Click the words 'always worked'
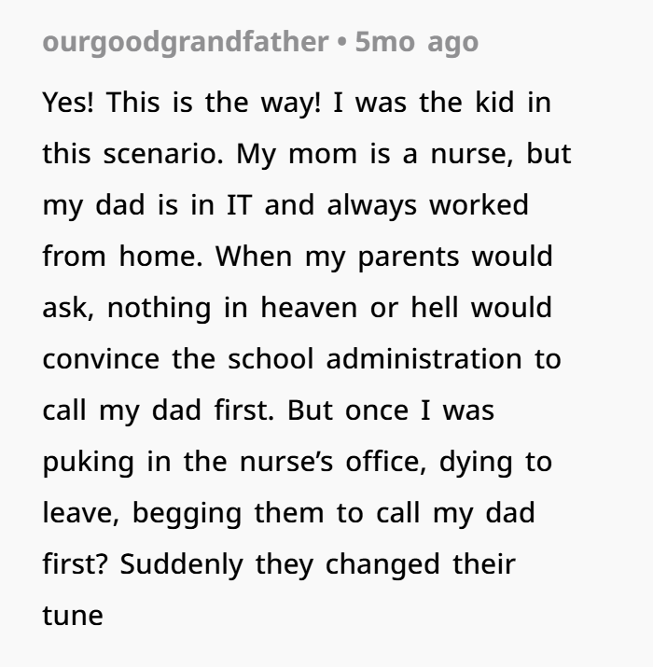 (x=427, y=206)
